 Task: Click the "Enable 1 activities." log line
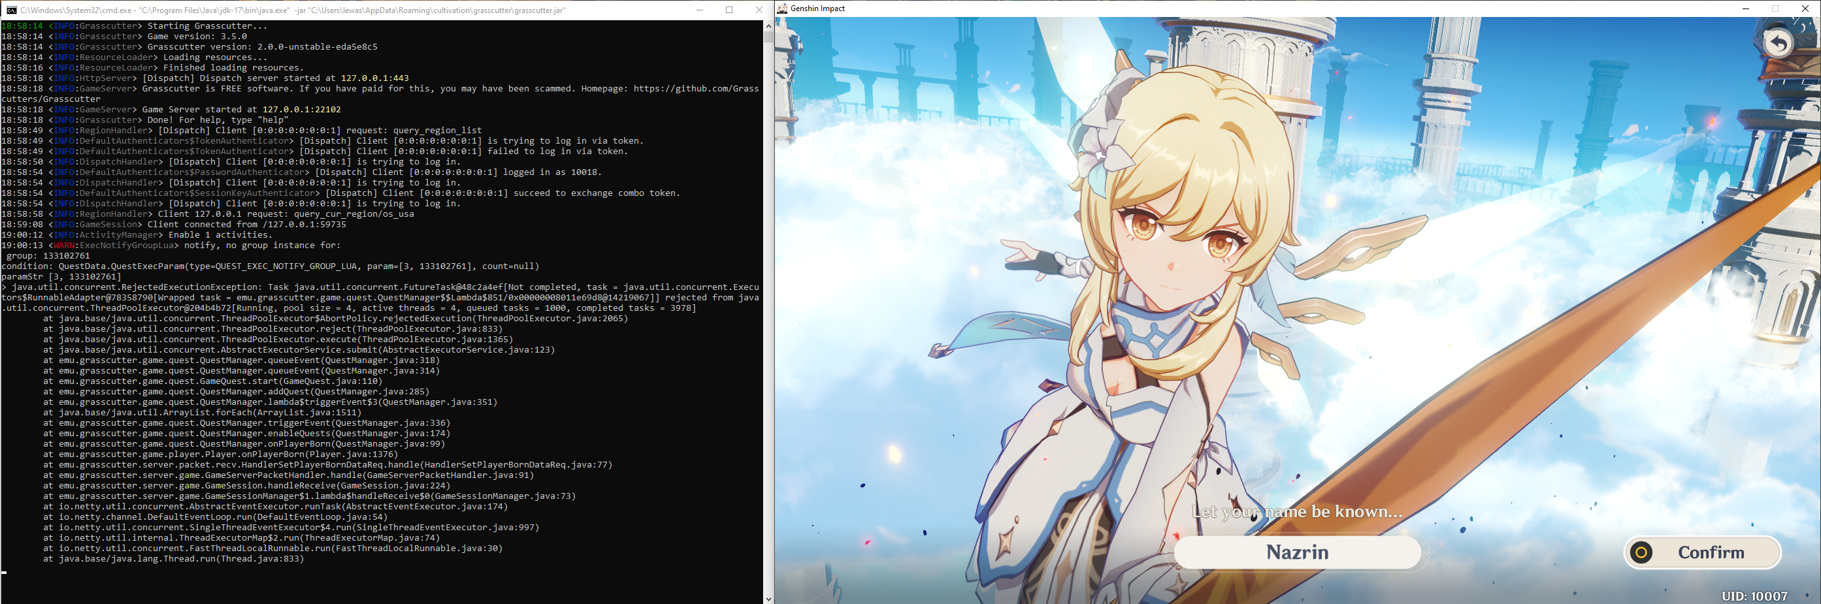point(137,235)
